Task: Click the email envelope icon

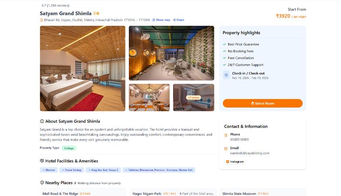Action: [226, 149]
